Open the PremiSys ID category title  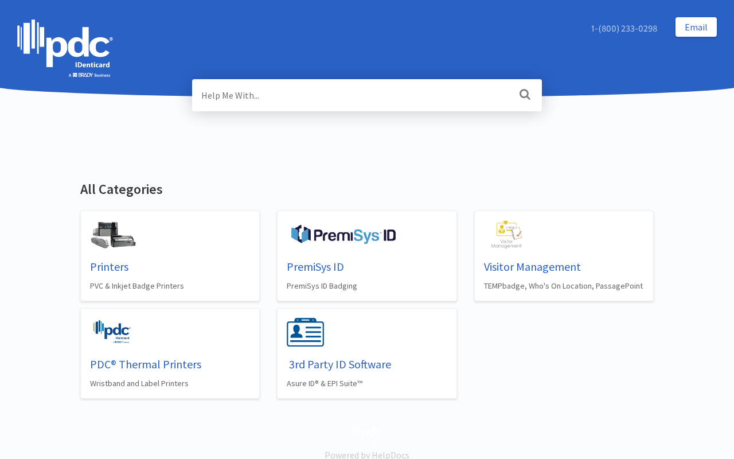[x=315, y=267]
